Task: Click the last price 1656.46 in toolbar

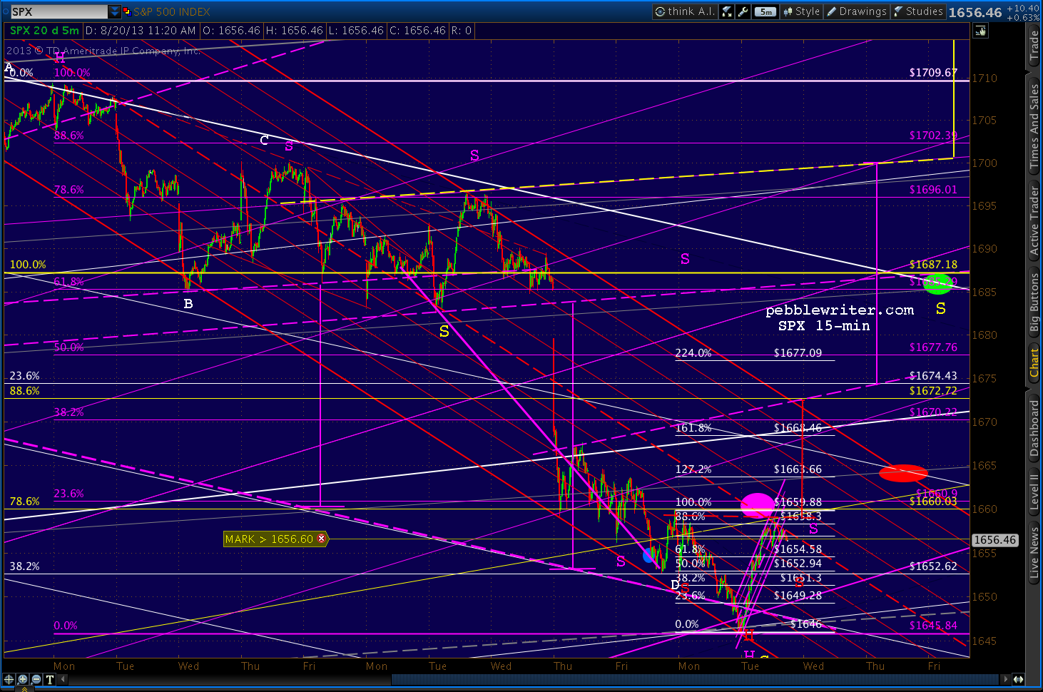Action: click(975, 12)
